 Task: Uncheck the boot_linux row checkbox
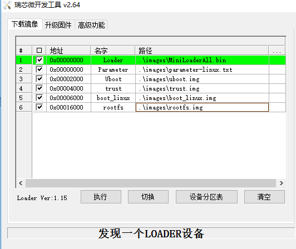(40, 98)
